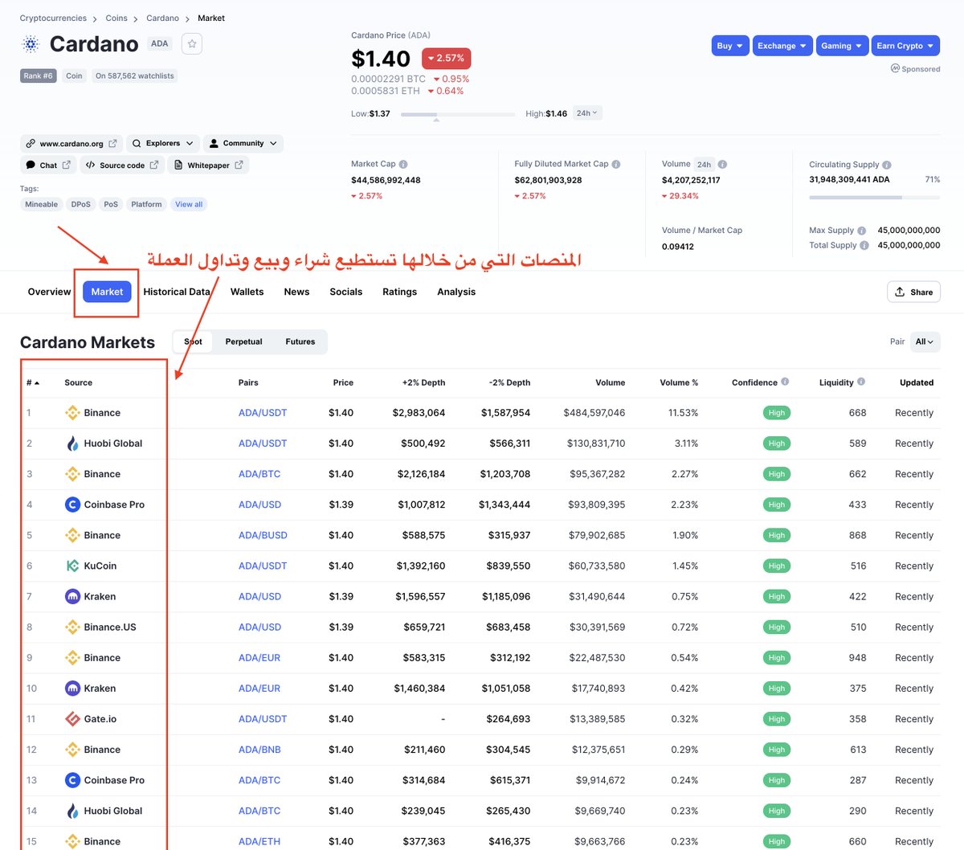Change the 24h low/high period dropdown

click(587, 113)
